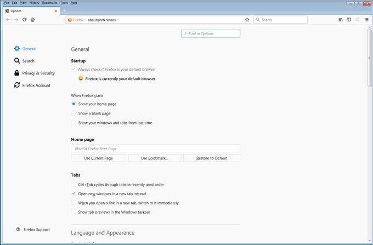This screenshot has width=373, height=245.
Task: Select Show a blank page radio
Action: click(74, 113)
